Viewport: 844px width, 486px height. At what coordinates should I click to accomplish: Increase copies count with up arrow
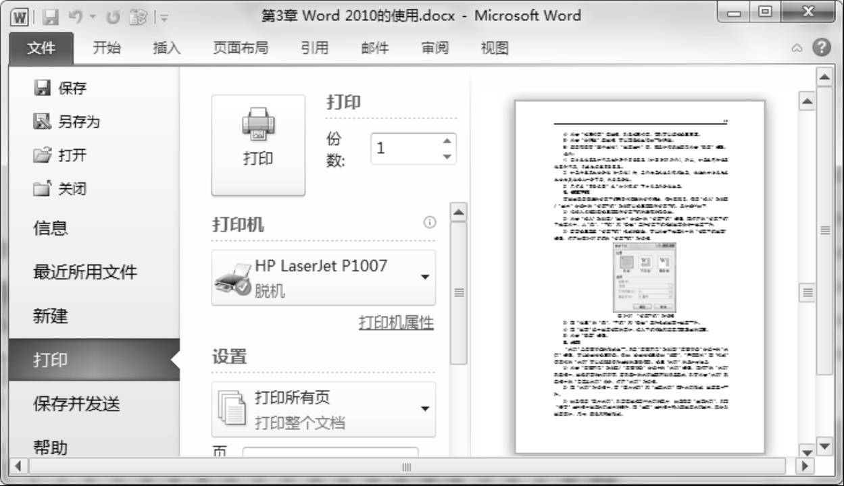[x=446, y=140]
